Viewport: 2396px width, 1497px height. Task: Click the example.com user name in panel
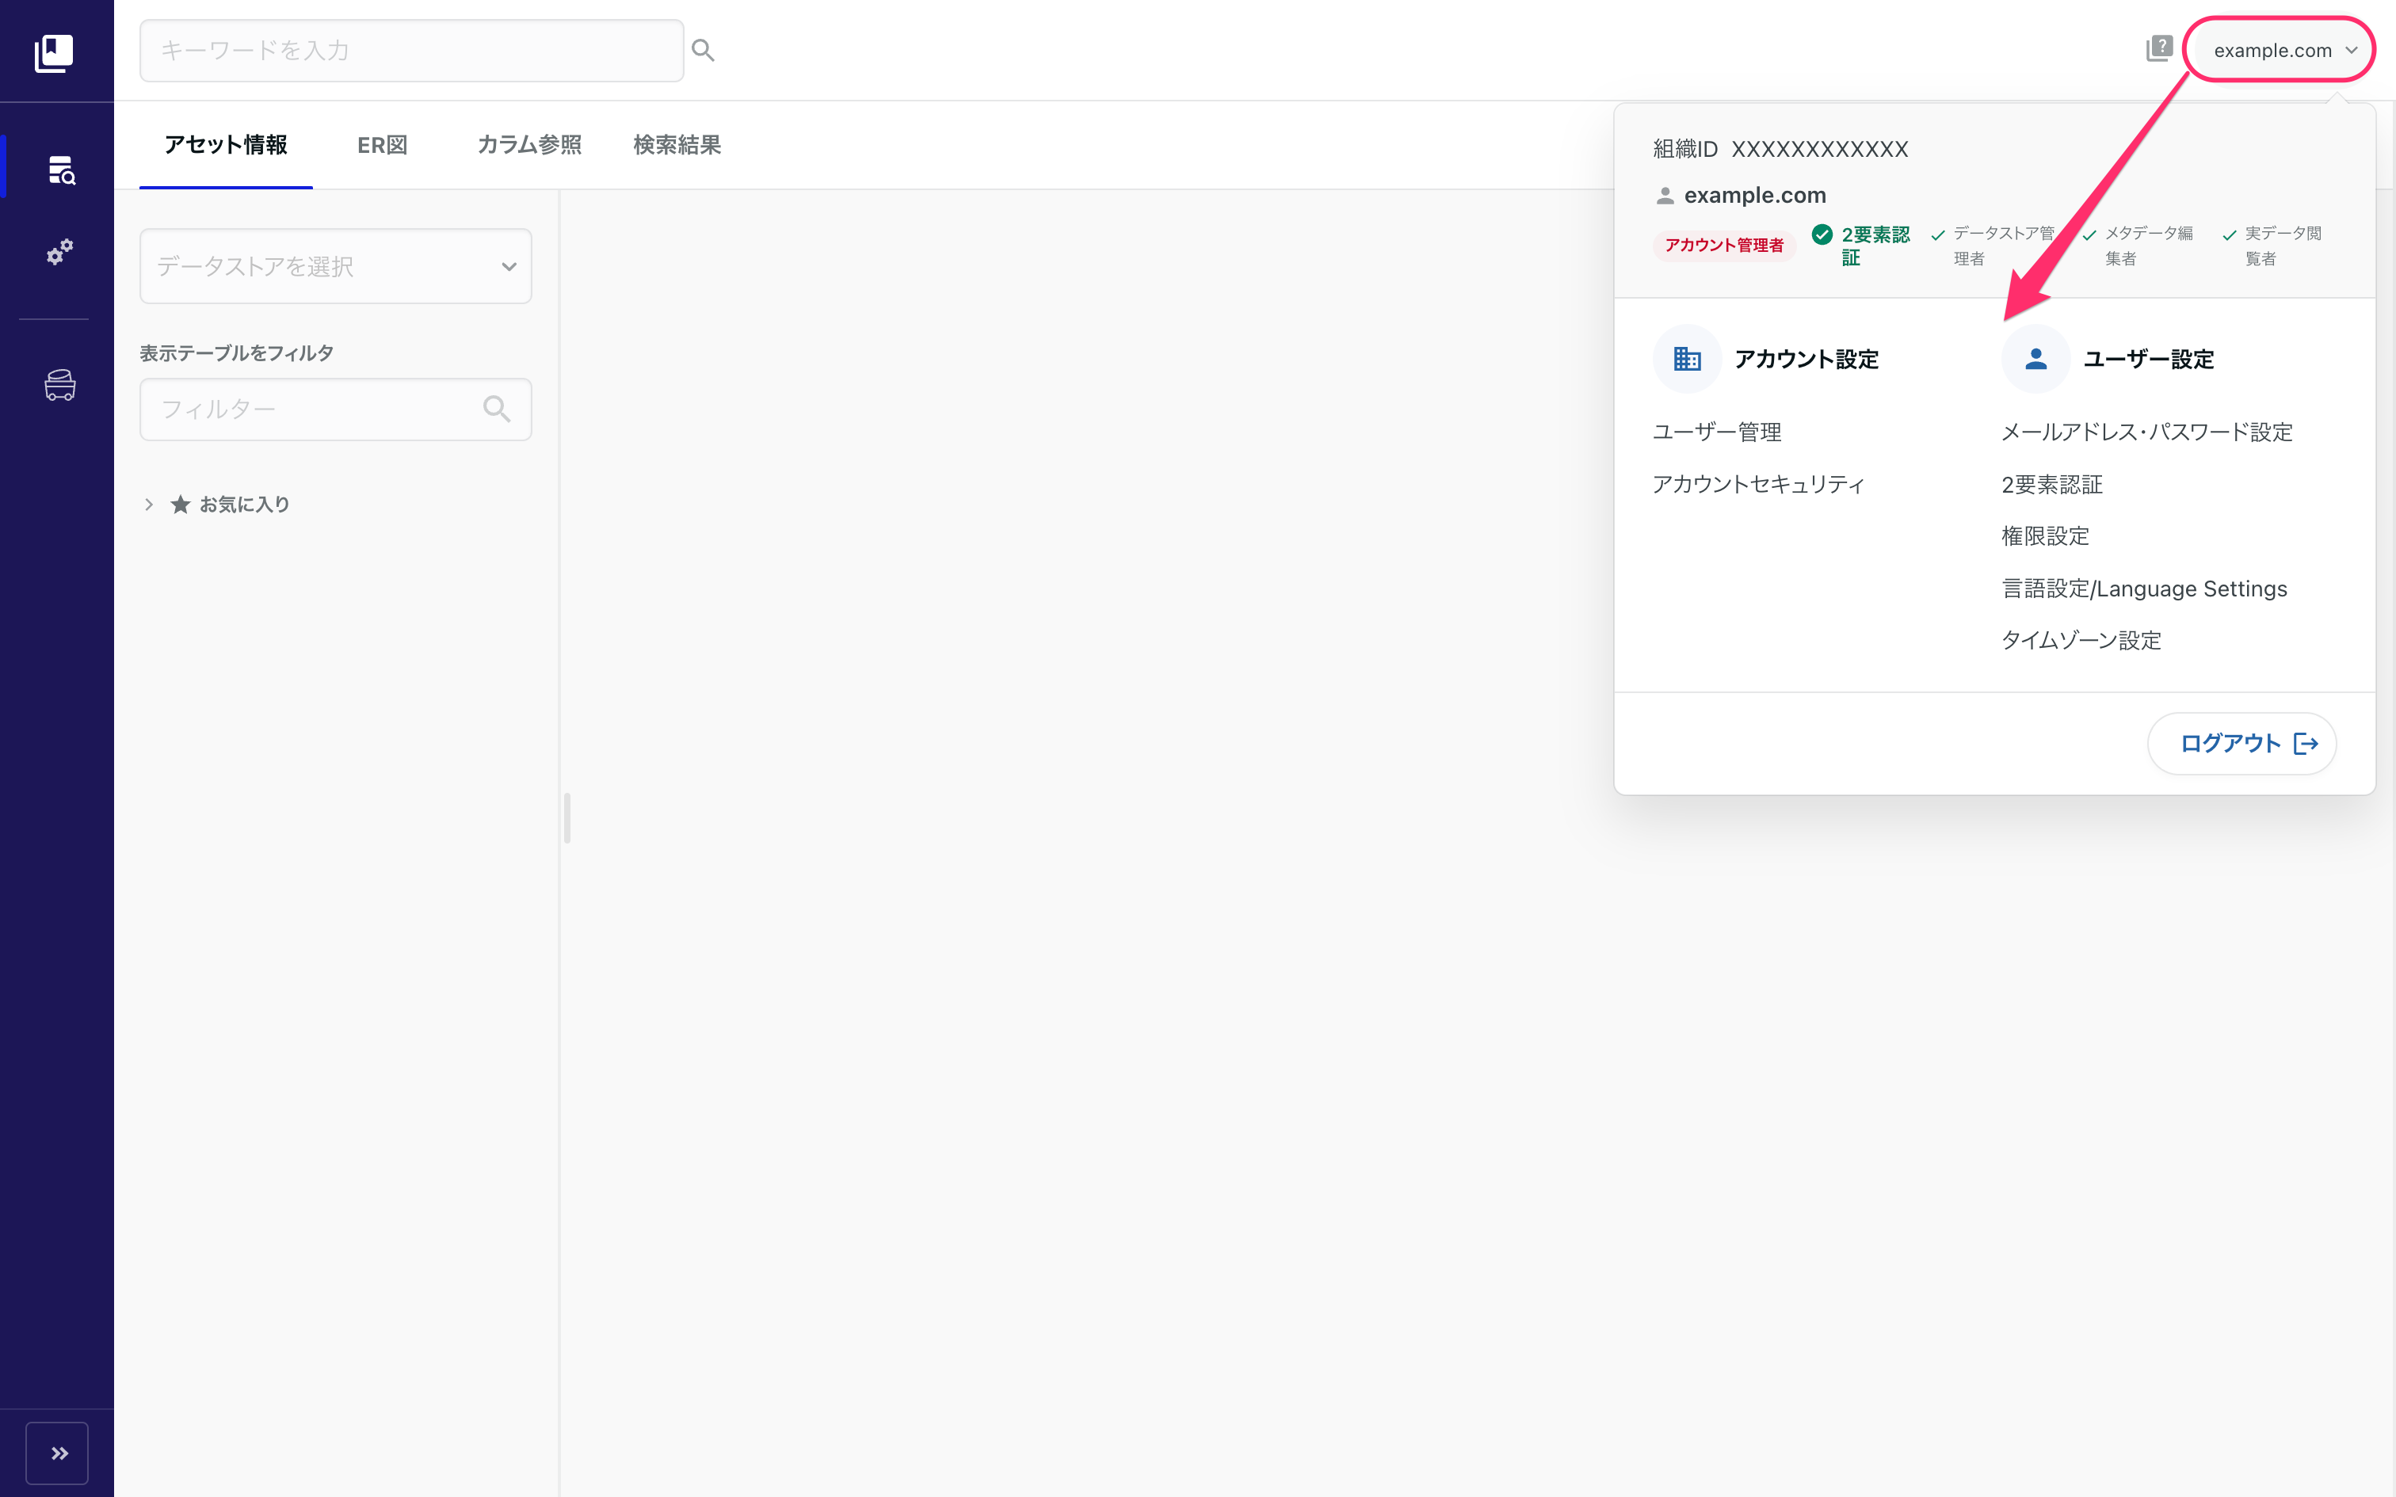click(x=1754, y=196)
